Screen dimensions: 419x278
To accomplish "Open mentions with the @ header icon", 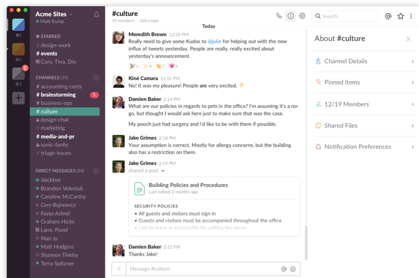I will (388, 16).
